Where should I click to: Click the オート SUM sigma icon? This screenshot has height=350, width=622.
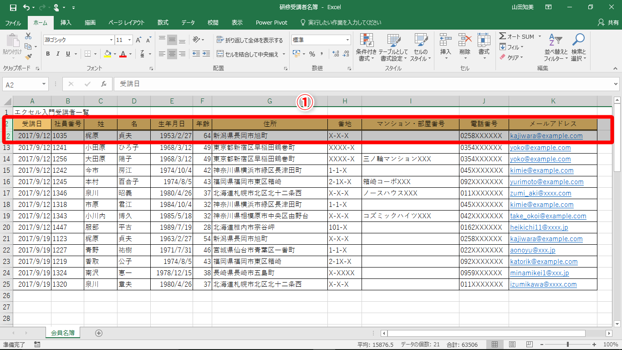[502, 36]
